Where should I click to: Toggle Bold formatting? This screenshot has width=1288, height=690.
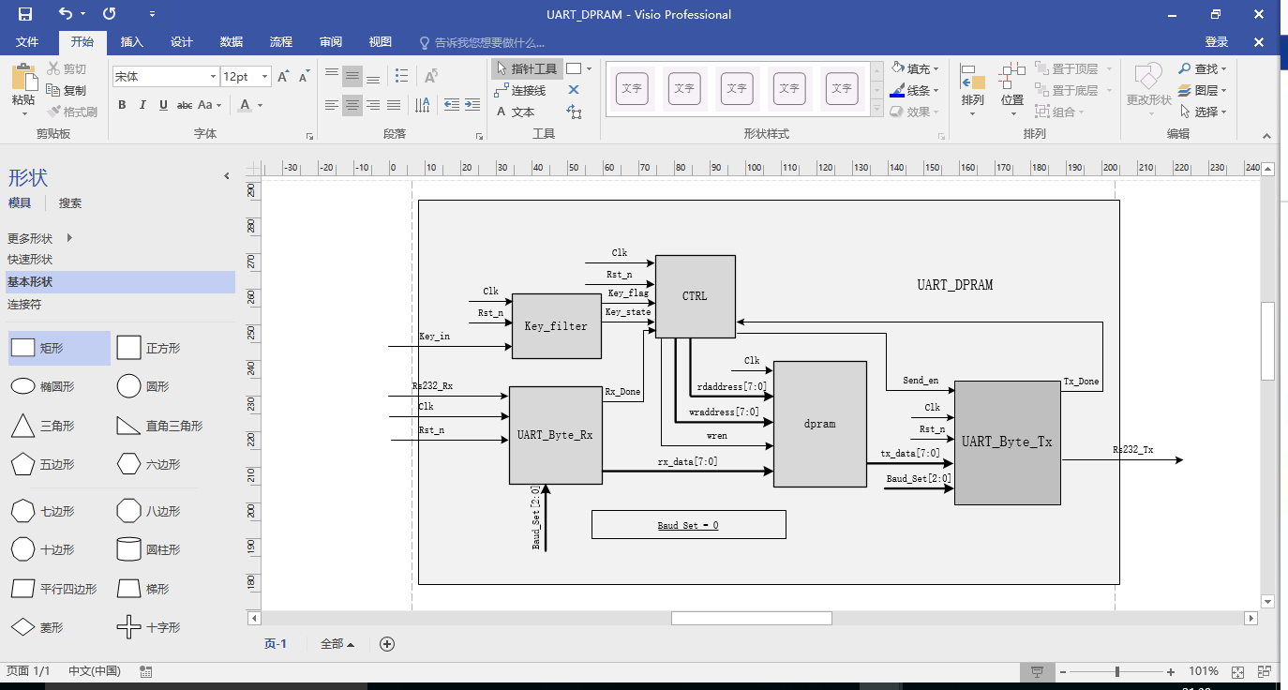122,105
